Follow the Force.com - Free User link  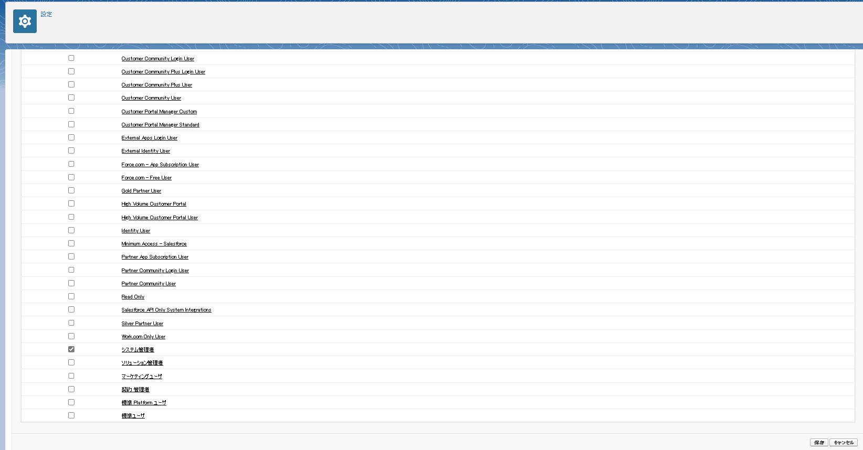tap(146, 178)
